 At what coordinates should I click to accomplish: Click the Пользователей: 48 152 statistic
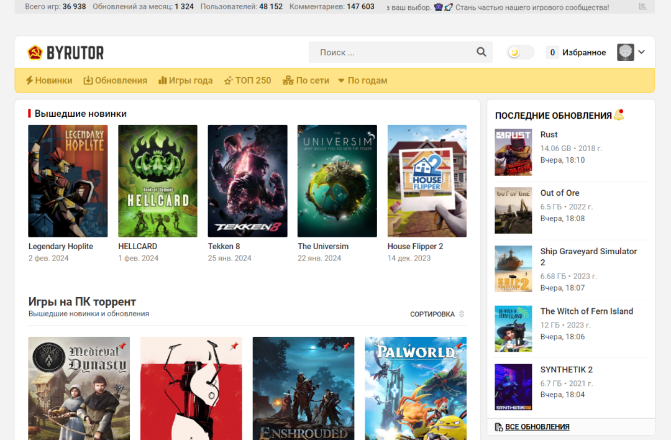[241, 6]
